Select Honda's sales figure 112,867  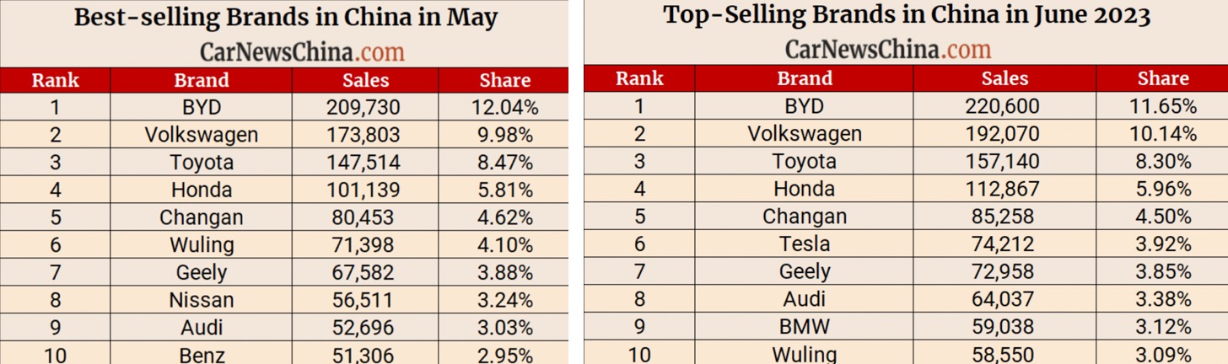pos(1004,190)
